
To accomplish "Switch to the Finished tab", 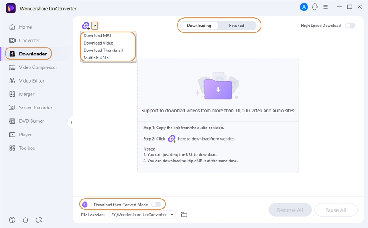I will click(x=236, y=26).
